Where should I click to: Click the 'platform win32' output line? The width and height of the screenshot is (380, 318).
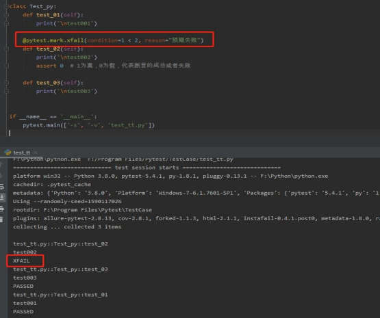pyautogui.click(x=170, y=176)
